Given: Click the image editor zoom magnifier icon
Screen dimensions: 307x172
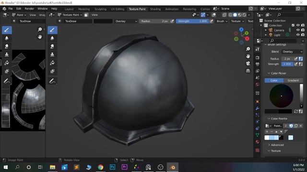Looking at the screenshot, I should [40, 30].
